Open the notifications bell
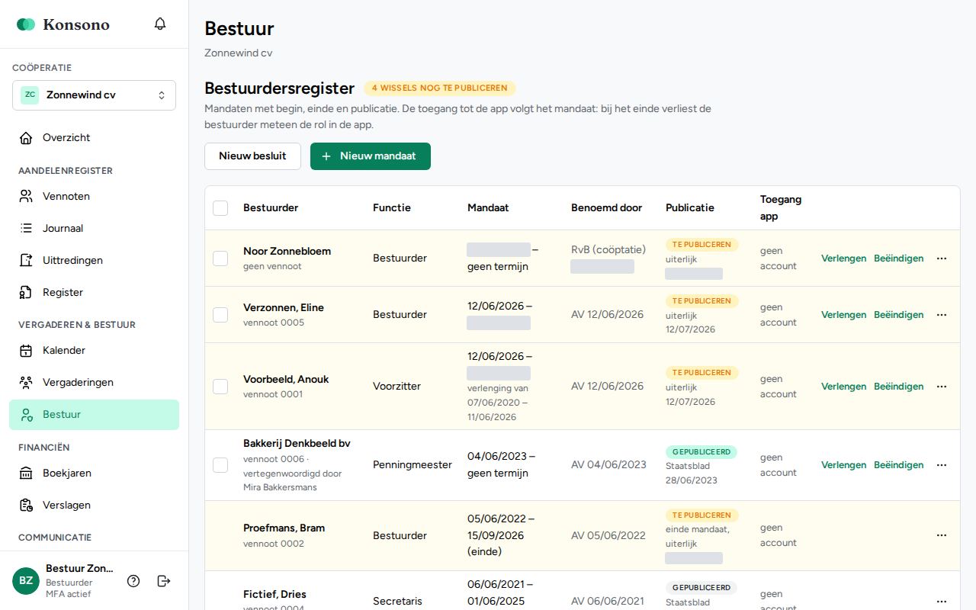Image resolution: width=976 pixels, height=610 pixels. point(160,24)
